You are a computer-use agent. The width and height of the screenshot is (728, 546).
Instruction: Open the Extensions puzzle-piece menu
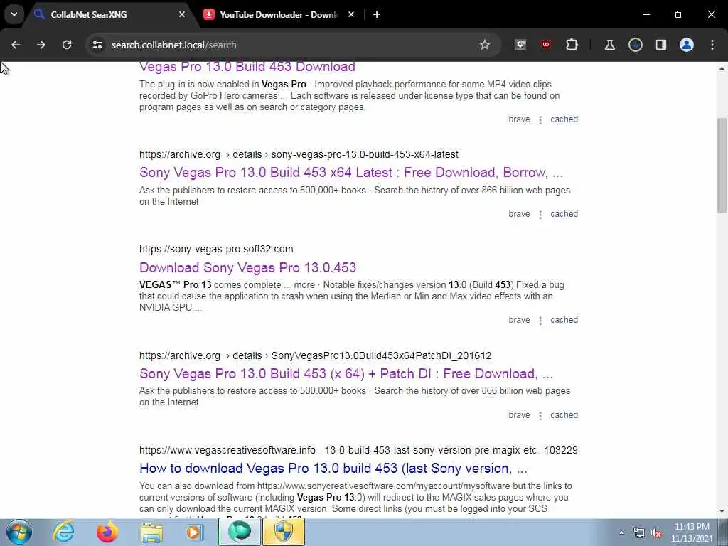click(x=572, y=45)
